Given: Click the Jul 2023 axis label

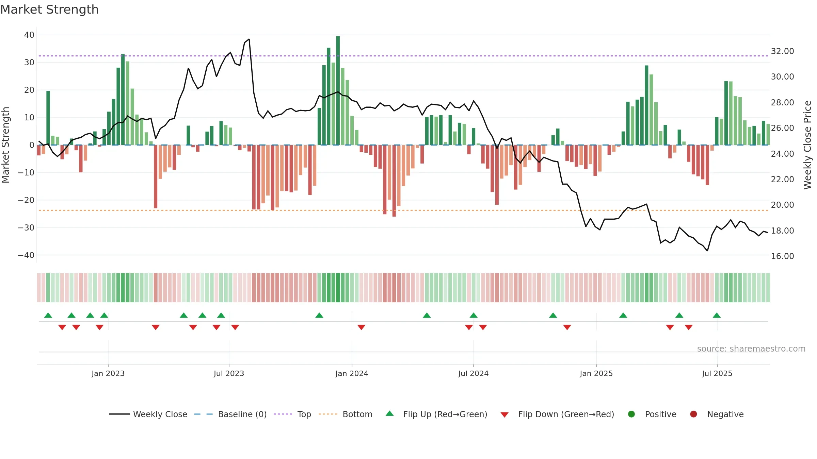Looking at the screenshot, I should tap(229, 373).
